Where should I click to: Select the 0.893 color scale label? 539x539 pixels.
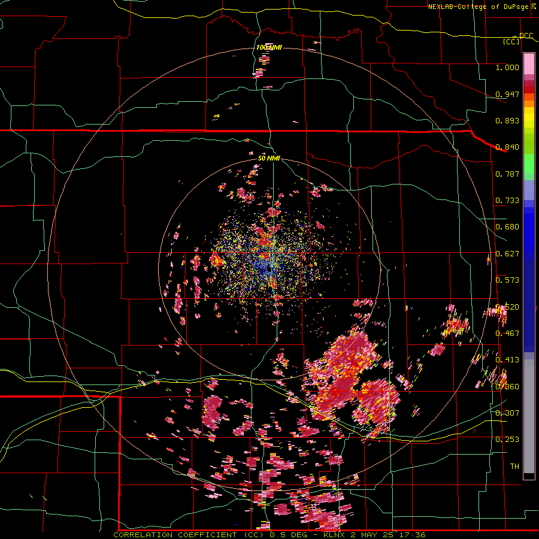pyautogui.click(x=507, y=120)
